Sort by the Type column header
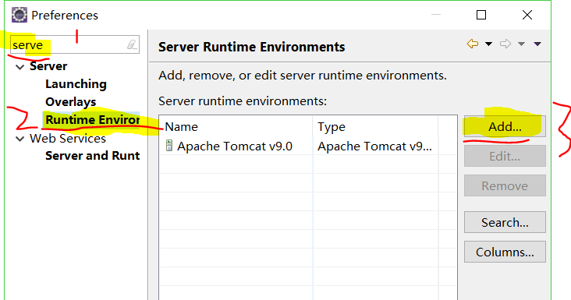Image resolution: width=571 pixels, height=300 pixels. point(375,126)
